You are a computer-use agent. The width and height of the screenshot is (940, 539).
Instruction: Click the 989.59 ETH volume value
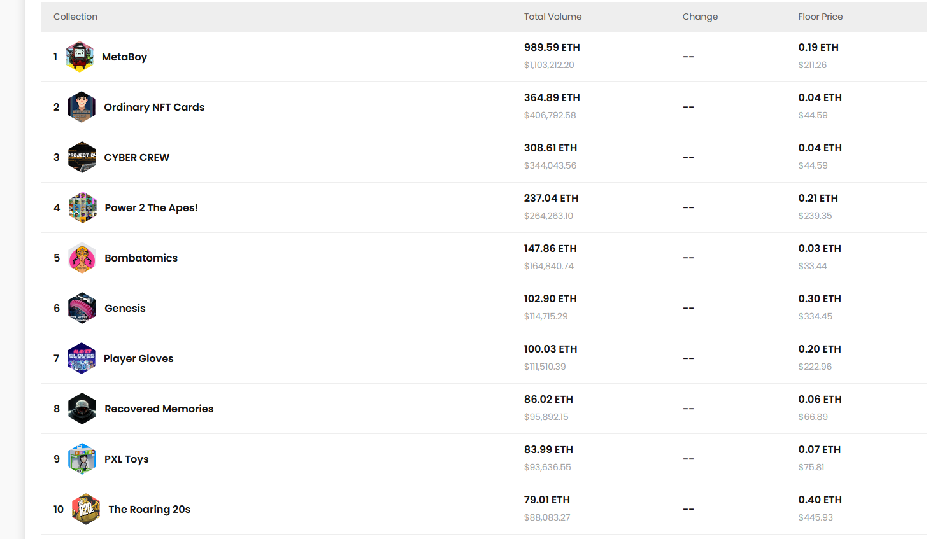(552, 47)
